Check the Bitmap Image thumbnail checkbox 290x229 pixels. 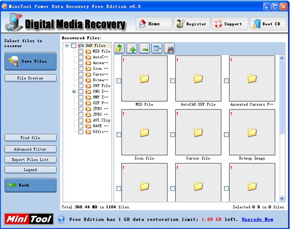(x=227, y=135)
